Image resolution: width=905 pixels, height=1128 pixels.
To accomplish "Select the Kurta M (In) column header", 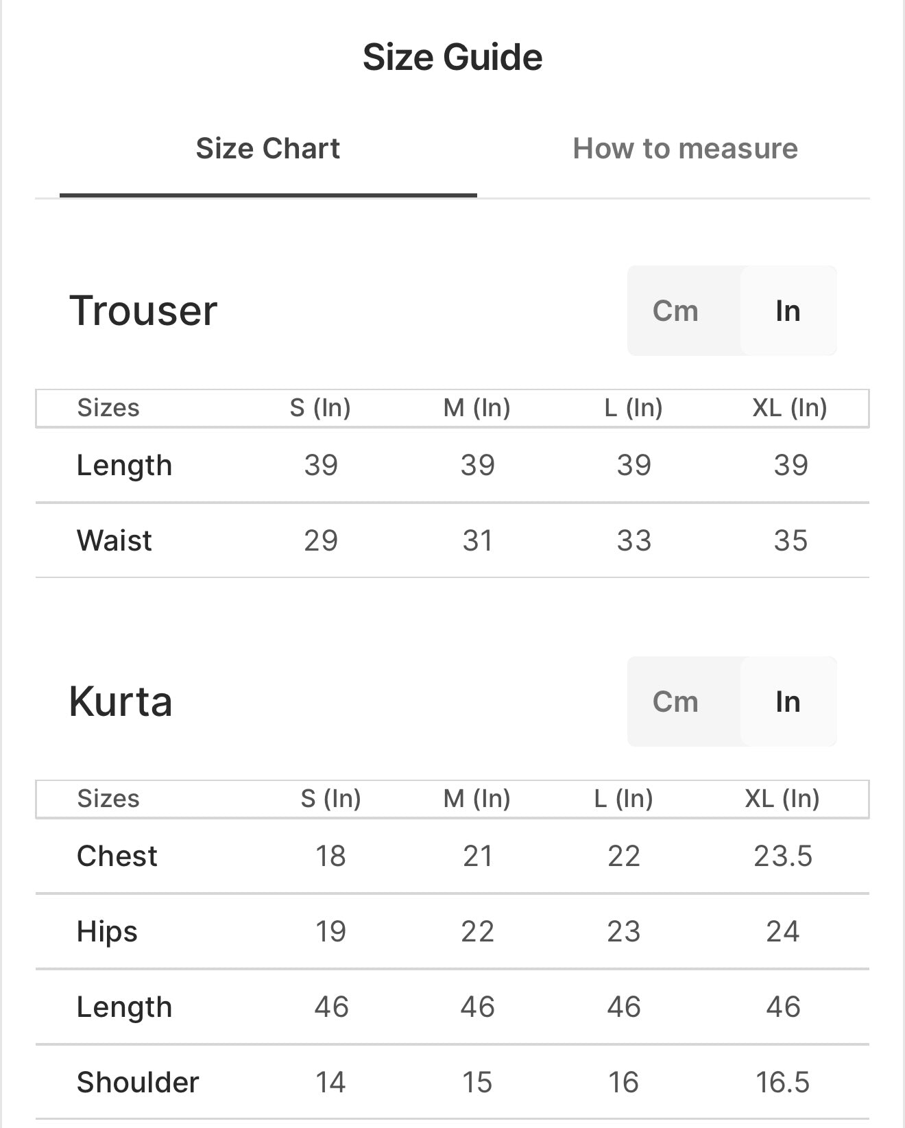I will point(477,799).
